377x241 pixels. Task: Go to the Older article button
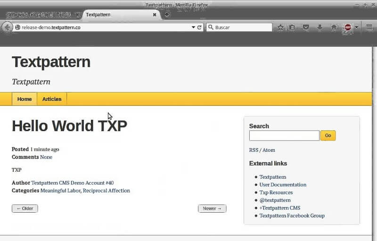point(25,208)
